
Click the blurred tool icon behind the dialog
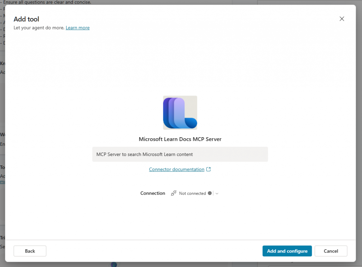(113, 264)
